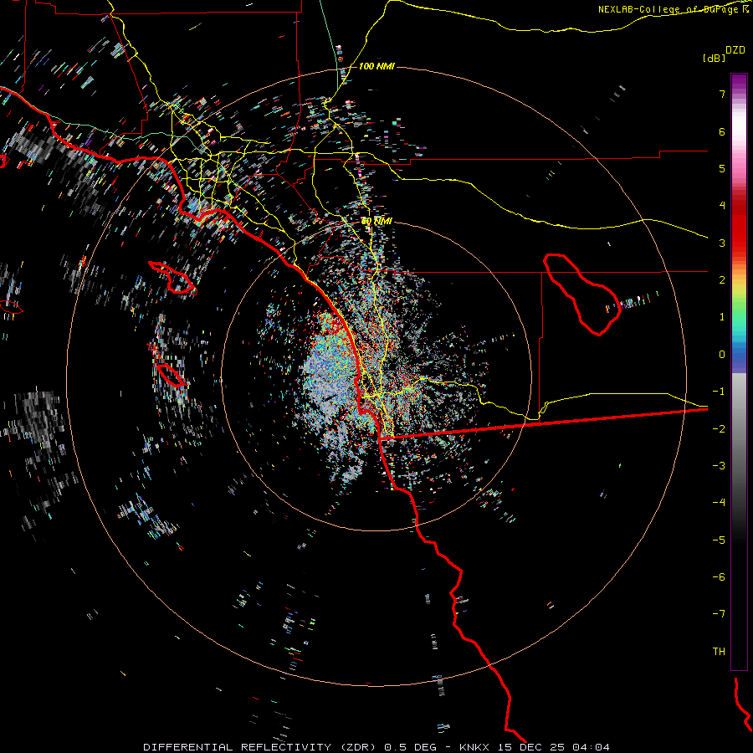Screen dimensions: 753x753
Task: Click the TH threshold label on the scale
Action: pos(719,651)
